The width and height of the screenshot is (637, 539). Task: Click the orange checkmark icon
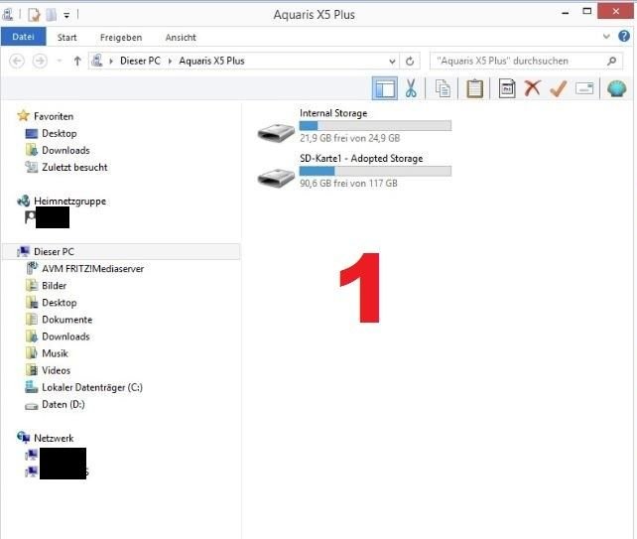pyautogui.click(x=559, y=87)
